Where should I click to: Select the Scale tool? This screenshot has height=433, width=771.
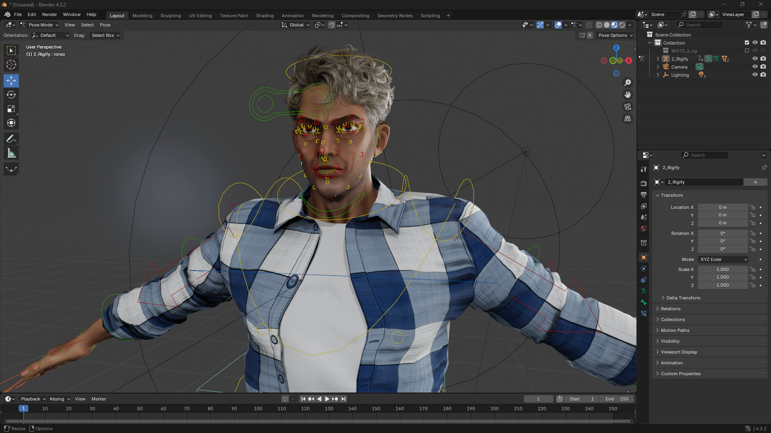(x=11, y=109)
